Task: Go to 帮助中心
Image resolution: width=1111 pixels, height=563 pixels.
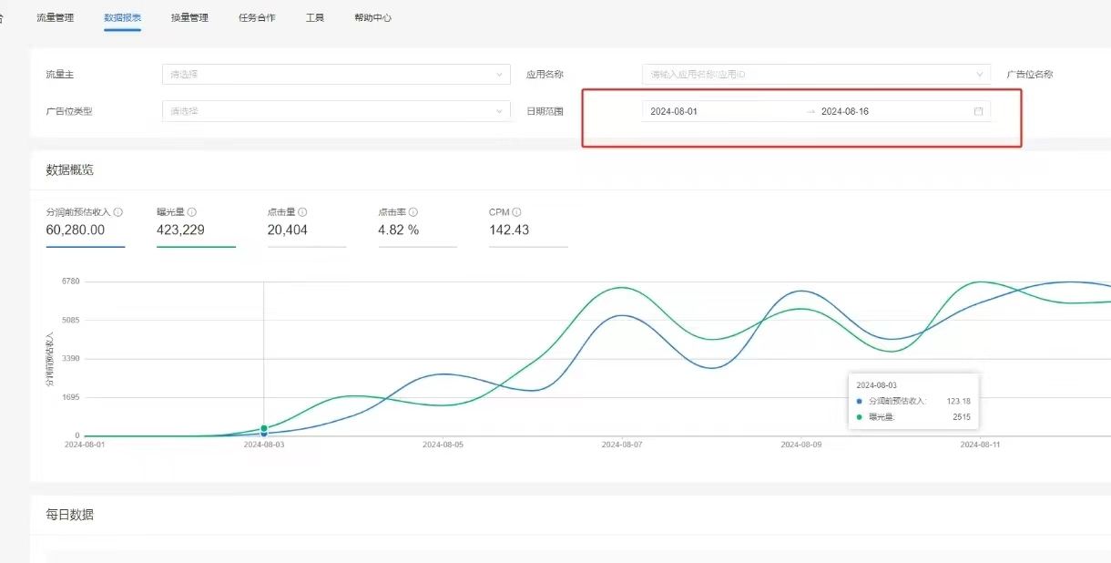Action: point(372,17)
